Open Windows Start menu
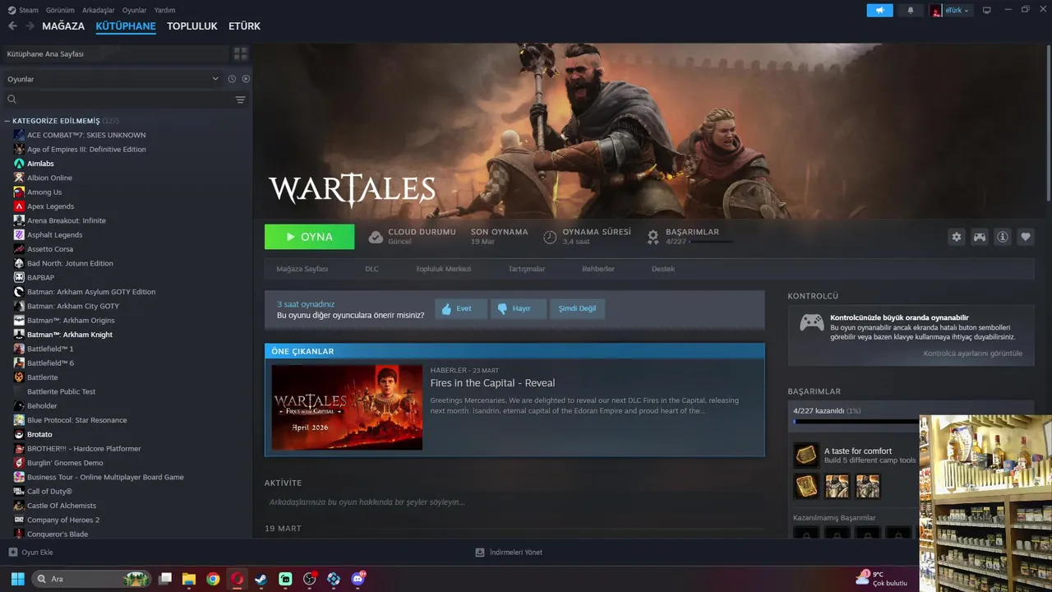The height and width of the screenshot is (592, 1052). tap(17, 579)
